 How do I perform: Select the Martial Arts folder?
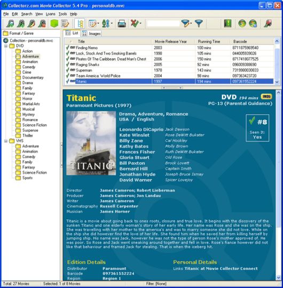coord(31,104)
